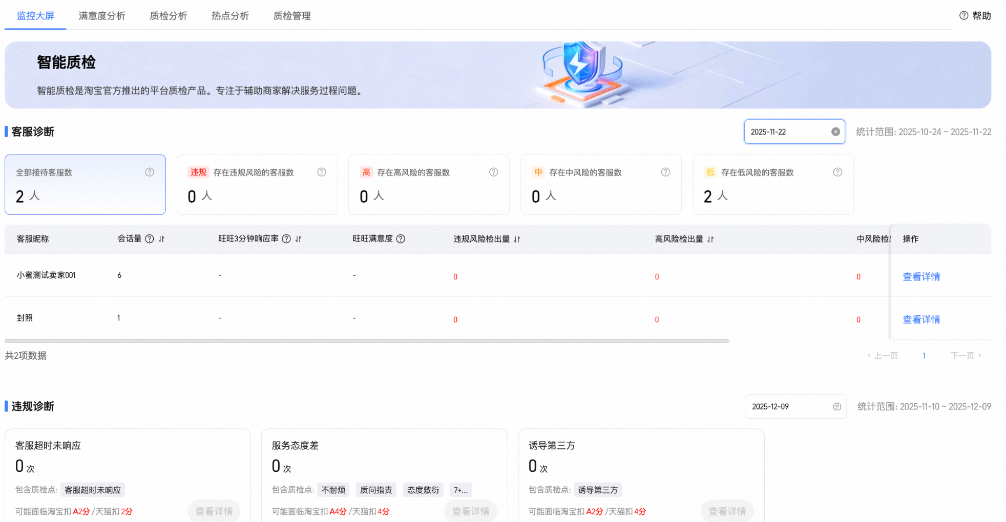Open the 2025-12-09 date picker field
The image size is (1006, 522).
click(x=795, y=406)
